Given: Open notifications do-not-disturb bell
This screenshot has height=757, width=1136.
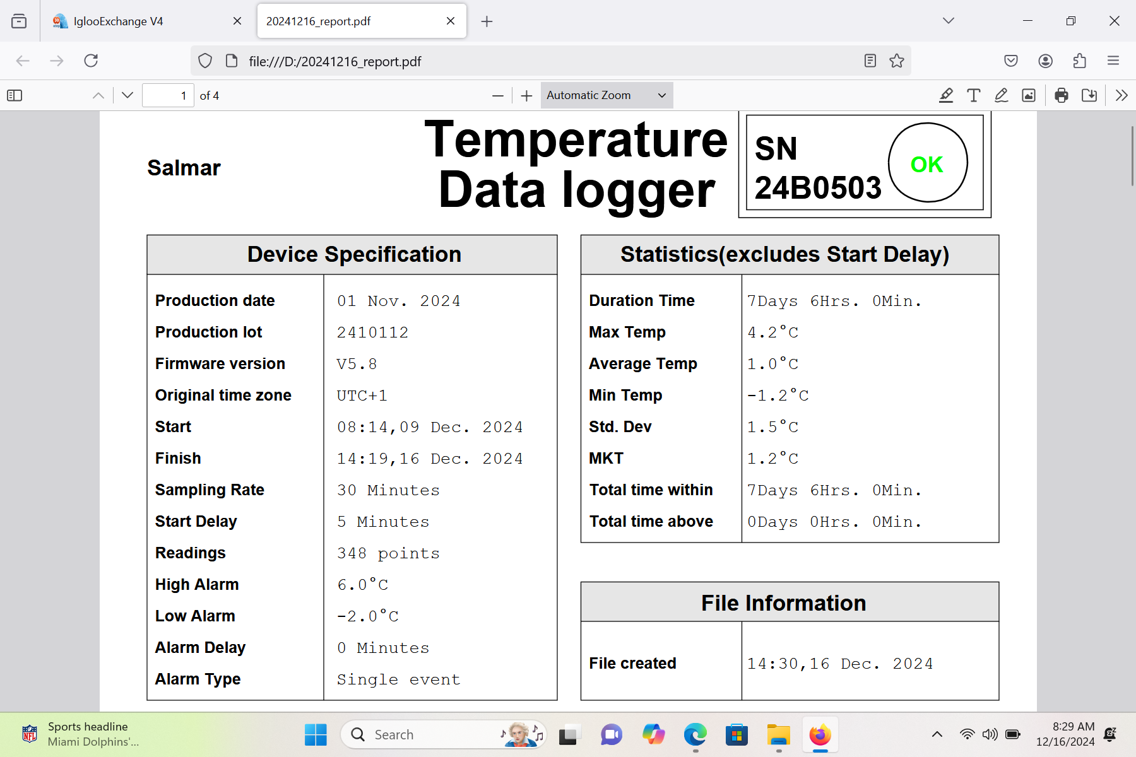Looking at the screenshot, I should coord(1111,734).
